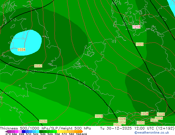Select the 1030 isobar label

point(43,121)
